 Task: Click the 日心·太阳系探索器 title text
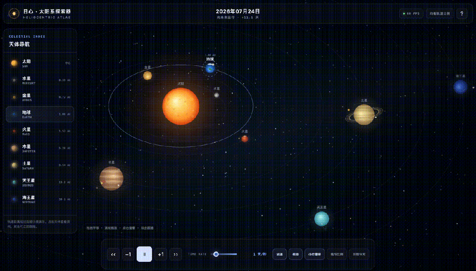47,11
